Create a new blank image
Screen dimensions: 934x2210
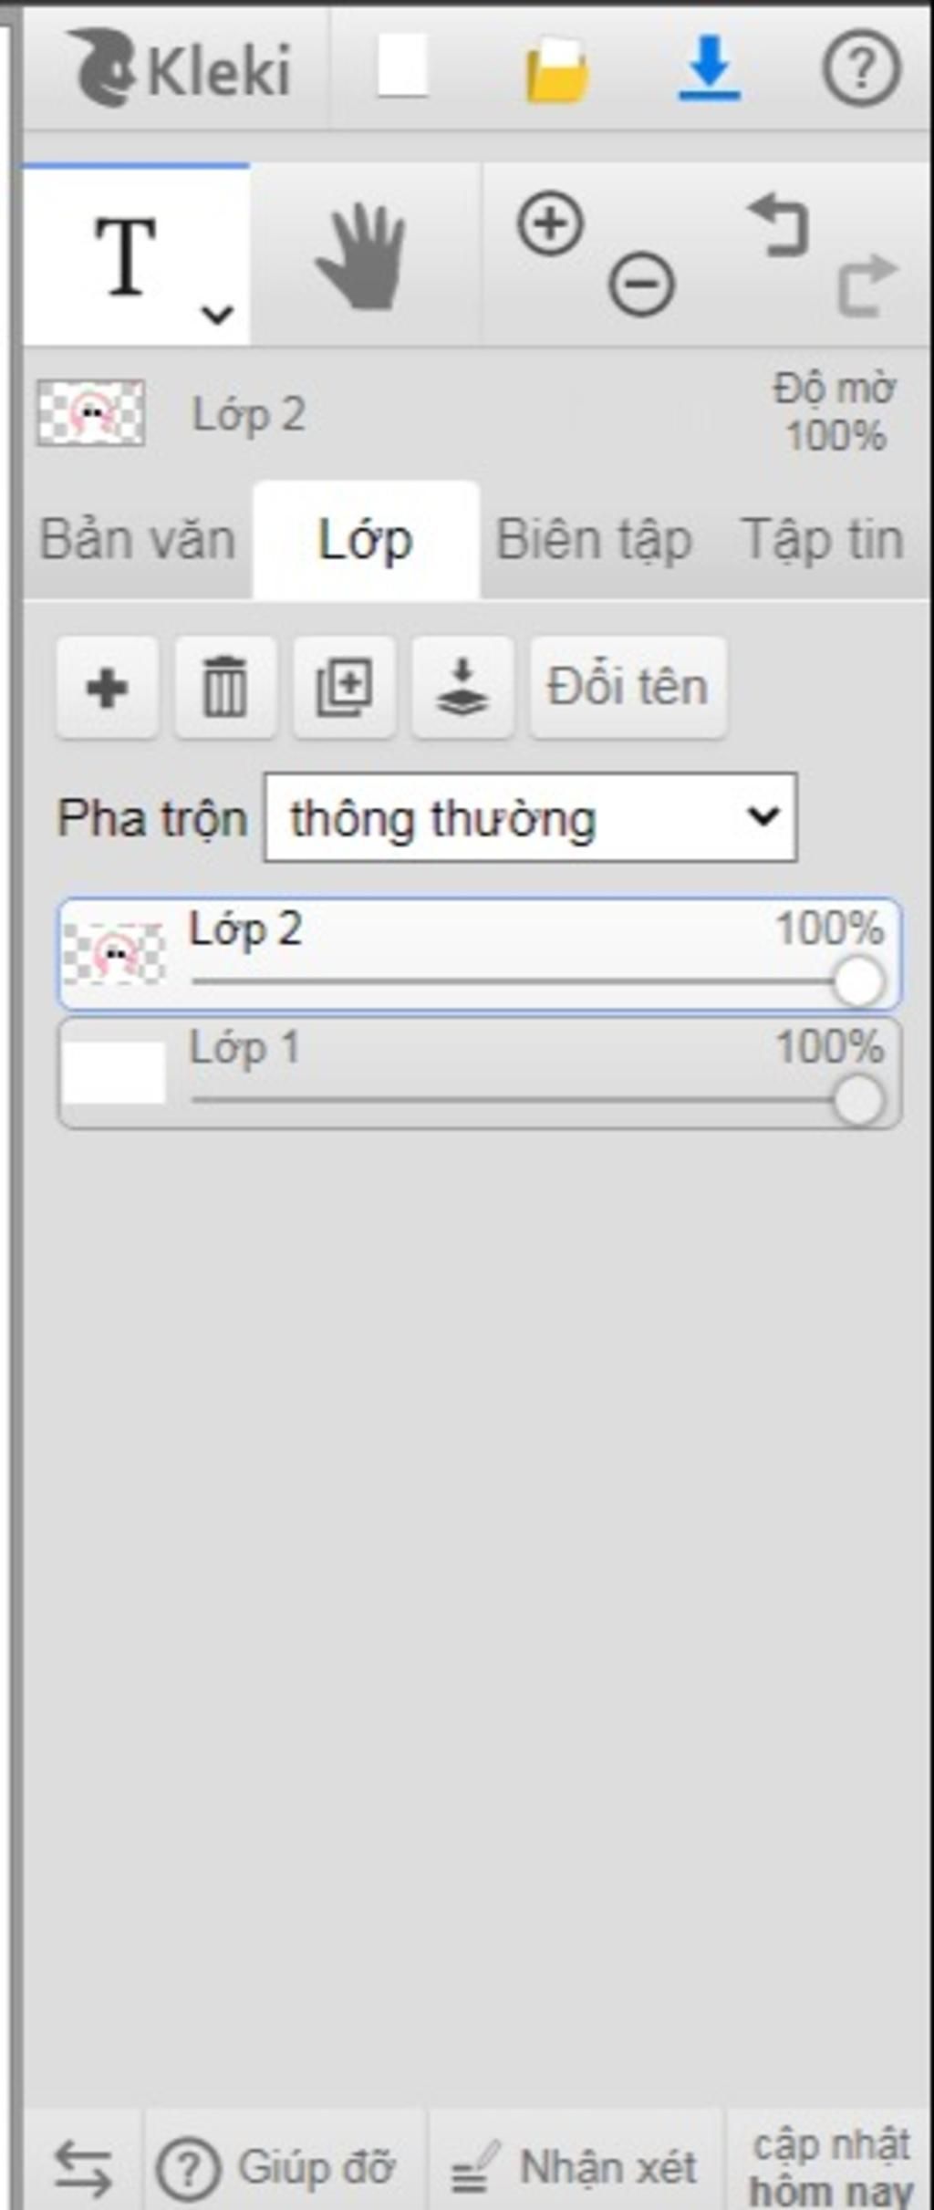402,66
